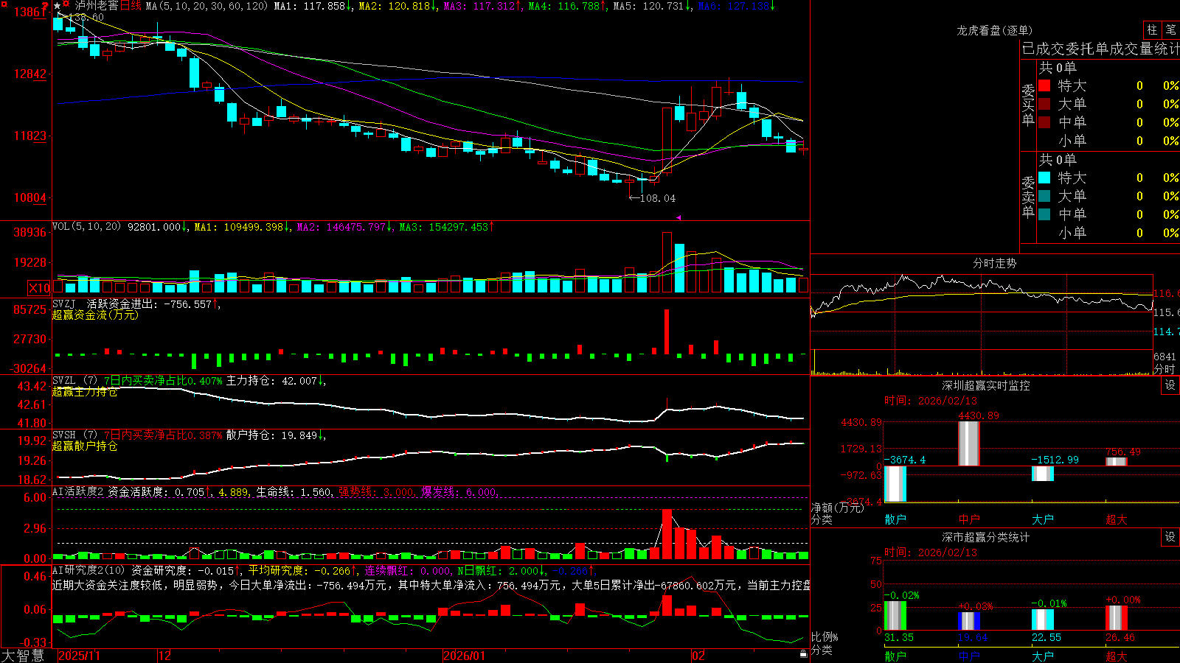Click the VOL(5,10,20) indicator label
Viewport: 1180px width, 663px height.
click(x=86, y=227)
